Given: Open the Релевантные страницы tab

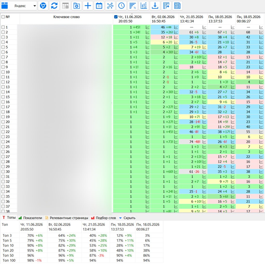Looking at the screenshot, I should 67,218.
